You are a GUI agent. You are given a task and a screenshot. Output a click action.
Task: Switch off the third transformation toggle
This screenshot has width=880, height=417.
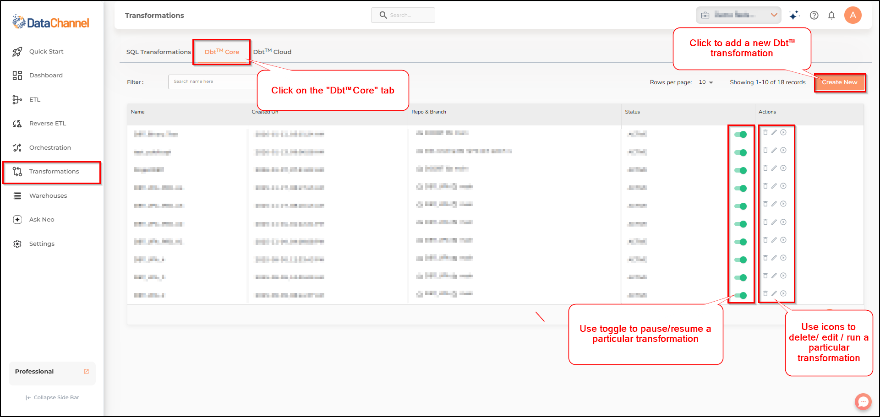point(740,170)
